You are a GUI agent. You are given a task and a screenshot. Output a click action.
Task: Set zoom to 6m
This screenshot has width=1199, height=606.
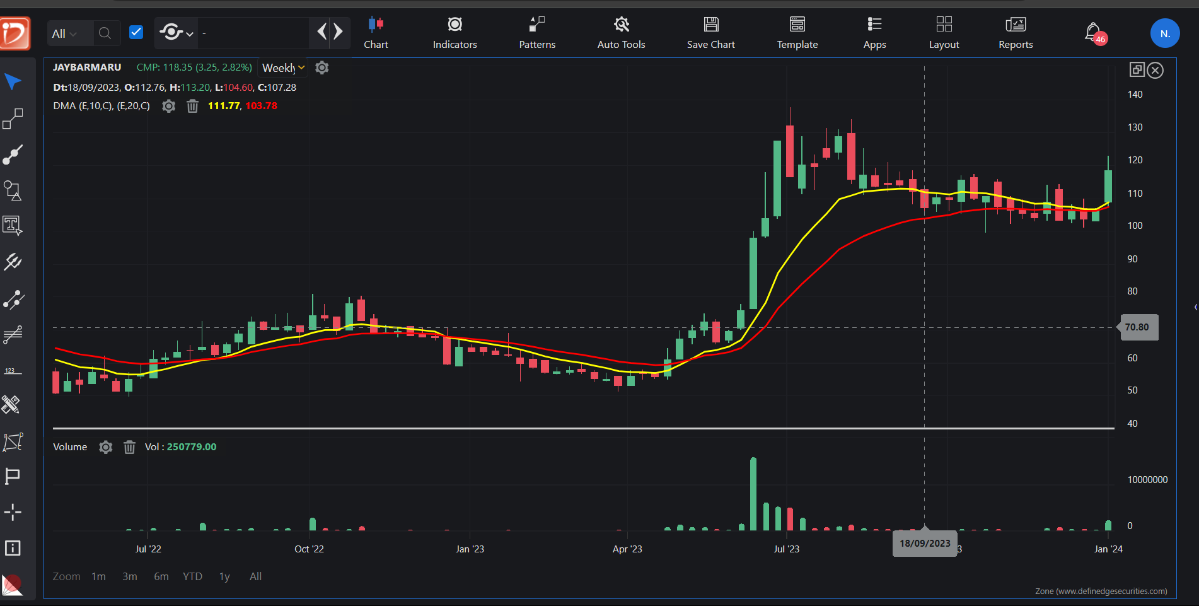pos(161,576)
